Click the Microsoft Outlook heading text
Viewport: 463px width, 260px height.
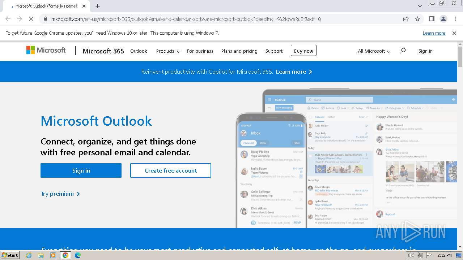[96, 121]
